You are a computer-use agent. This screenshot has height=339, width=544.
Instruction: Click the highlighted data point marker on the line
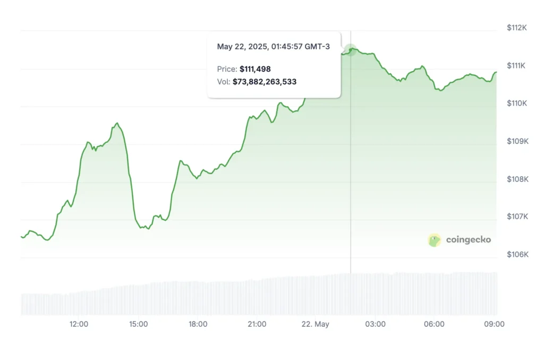tap(350, 50)
